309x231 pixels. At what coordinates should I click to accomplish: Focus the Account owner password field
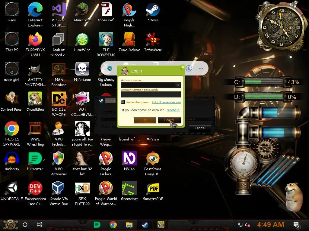(x=151, y=94)
